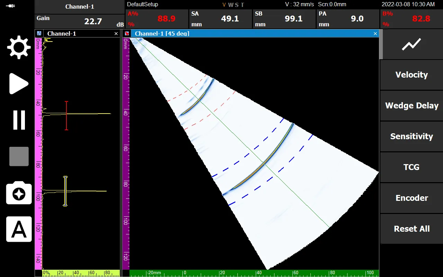Click the V : 32 mm/s scan speed readout
The width and height of the screenshot is (443, 277).
pyautogui.click(x=299, y=5)
